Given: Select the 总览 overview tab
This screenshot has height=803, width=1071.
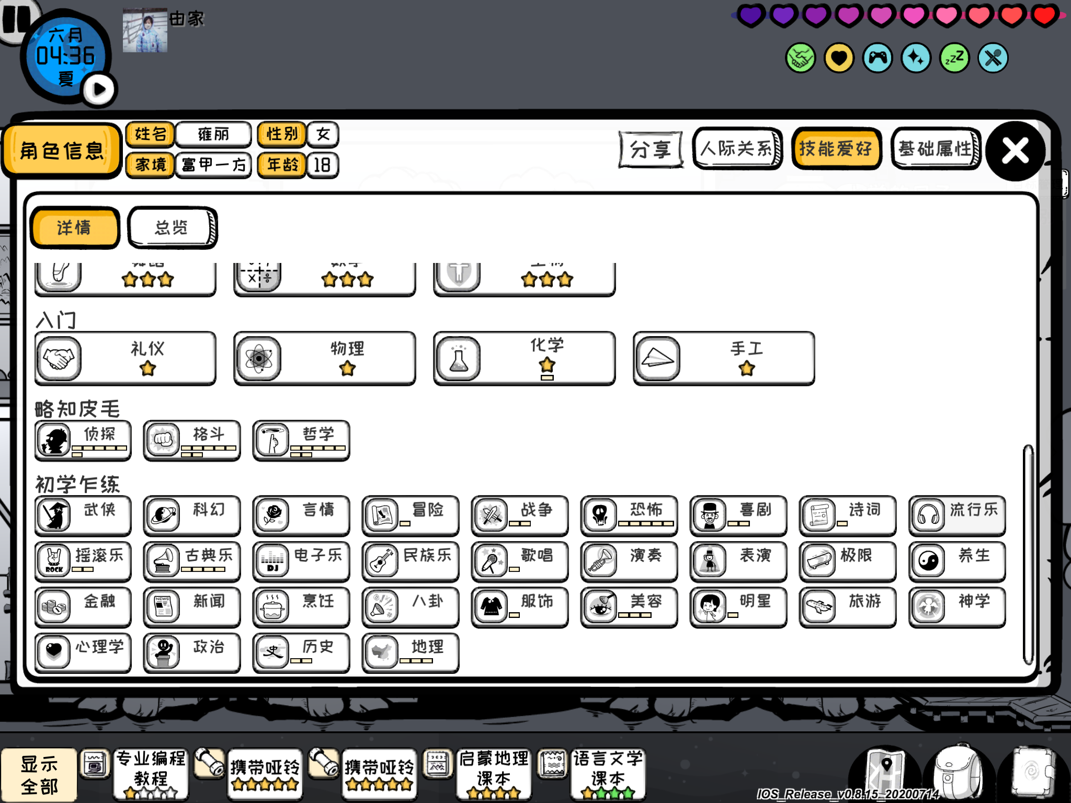Looking at the screenshot, I should click(x=172, y=228).
